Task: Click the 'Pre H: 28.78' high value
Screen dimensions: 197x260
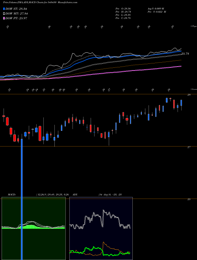Action: point(123,11)
